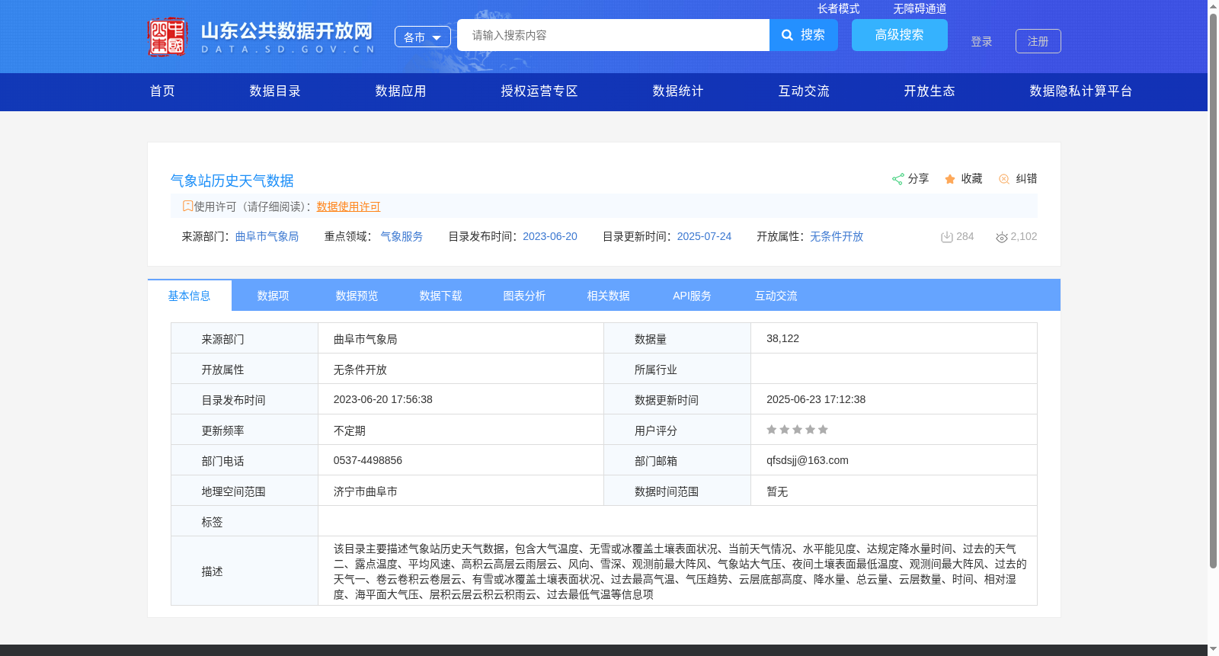Open 数据统计 navigation item
This screenshot has width=1219, height=656.
(678, 91)
